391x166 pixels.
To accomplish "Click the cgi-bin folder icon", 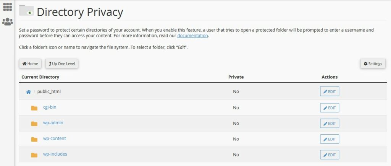I will [34, 108].
